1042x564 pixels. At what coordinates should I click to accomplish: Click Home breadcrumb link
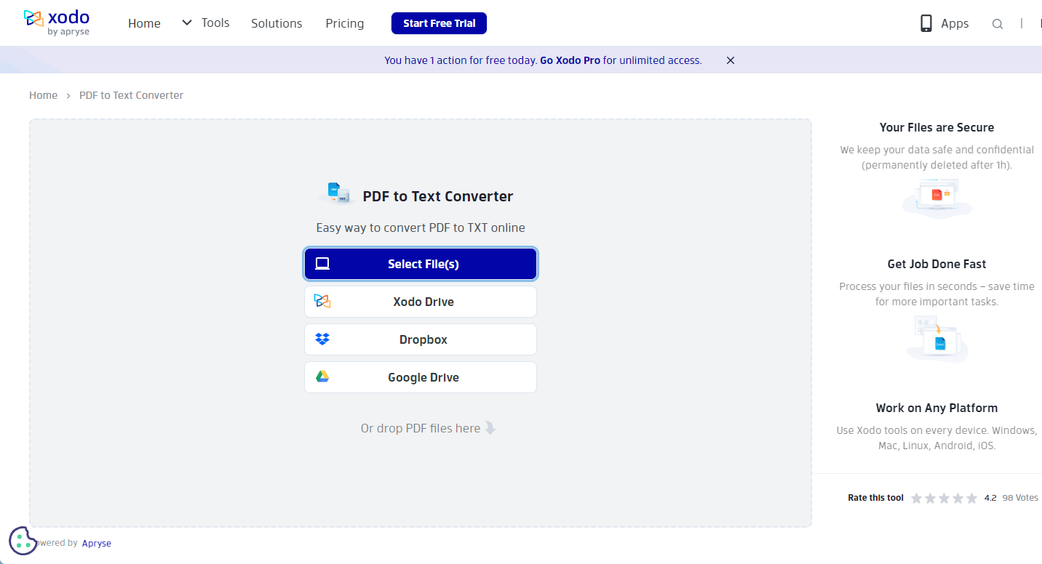point(43,95)
